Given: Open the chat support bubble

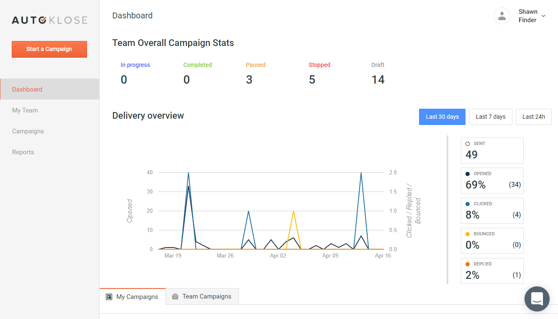Looking at the screenshot, I should click(x=537, y=299).
